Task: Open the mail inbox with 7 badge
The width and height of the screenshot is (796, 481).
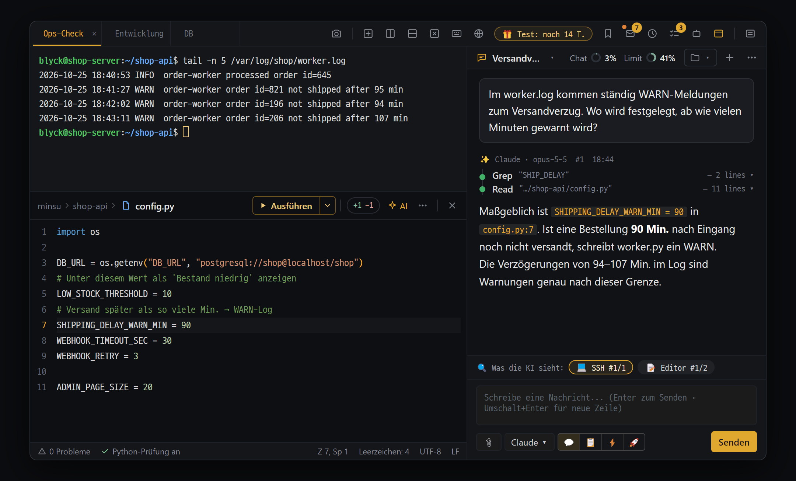Action: point(630,34)
